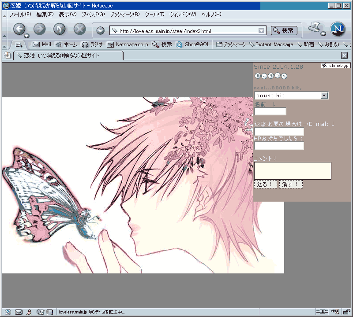Open the sidebar tab toggle icon
This screenshot has width=353, height=317.
tap(19, 45)
